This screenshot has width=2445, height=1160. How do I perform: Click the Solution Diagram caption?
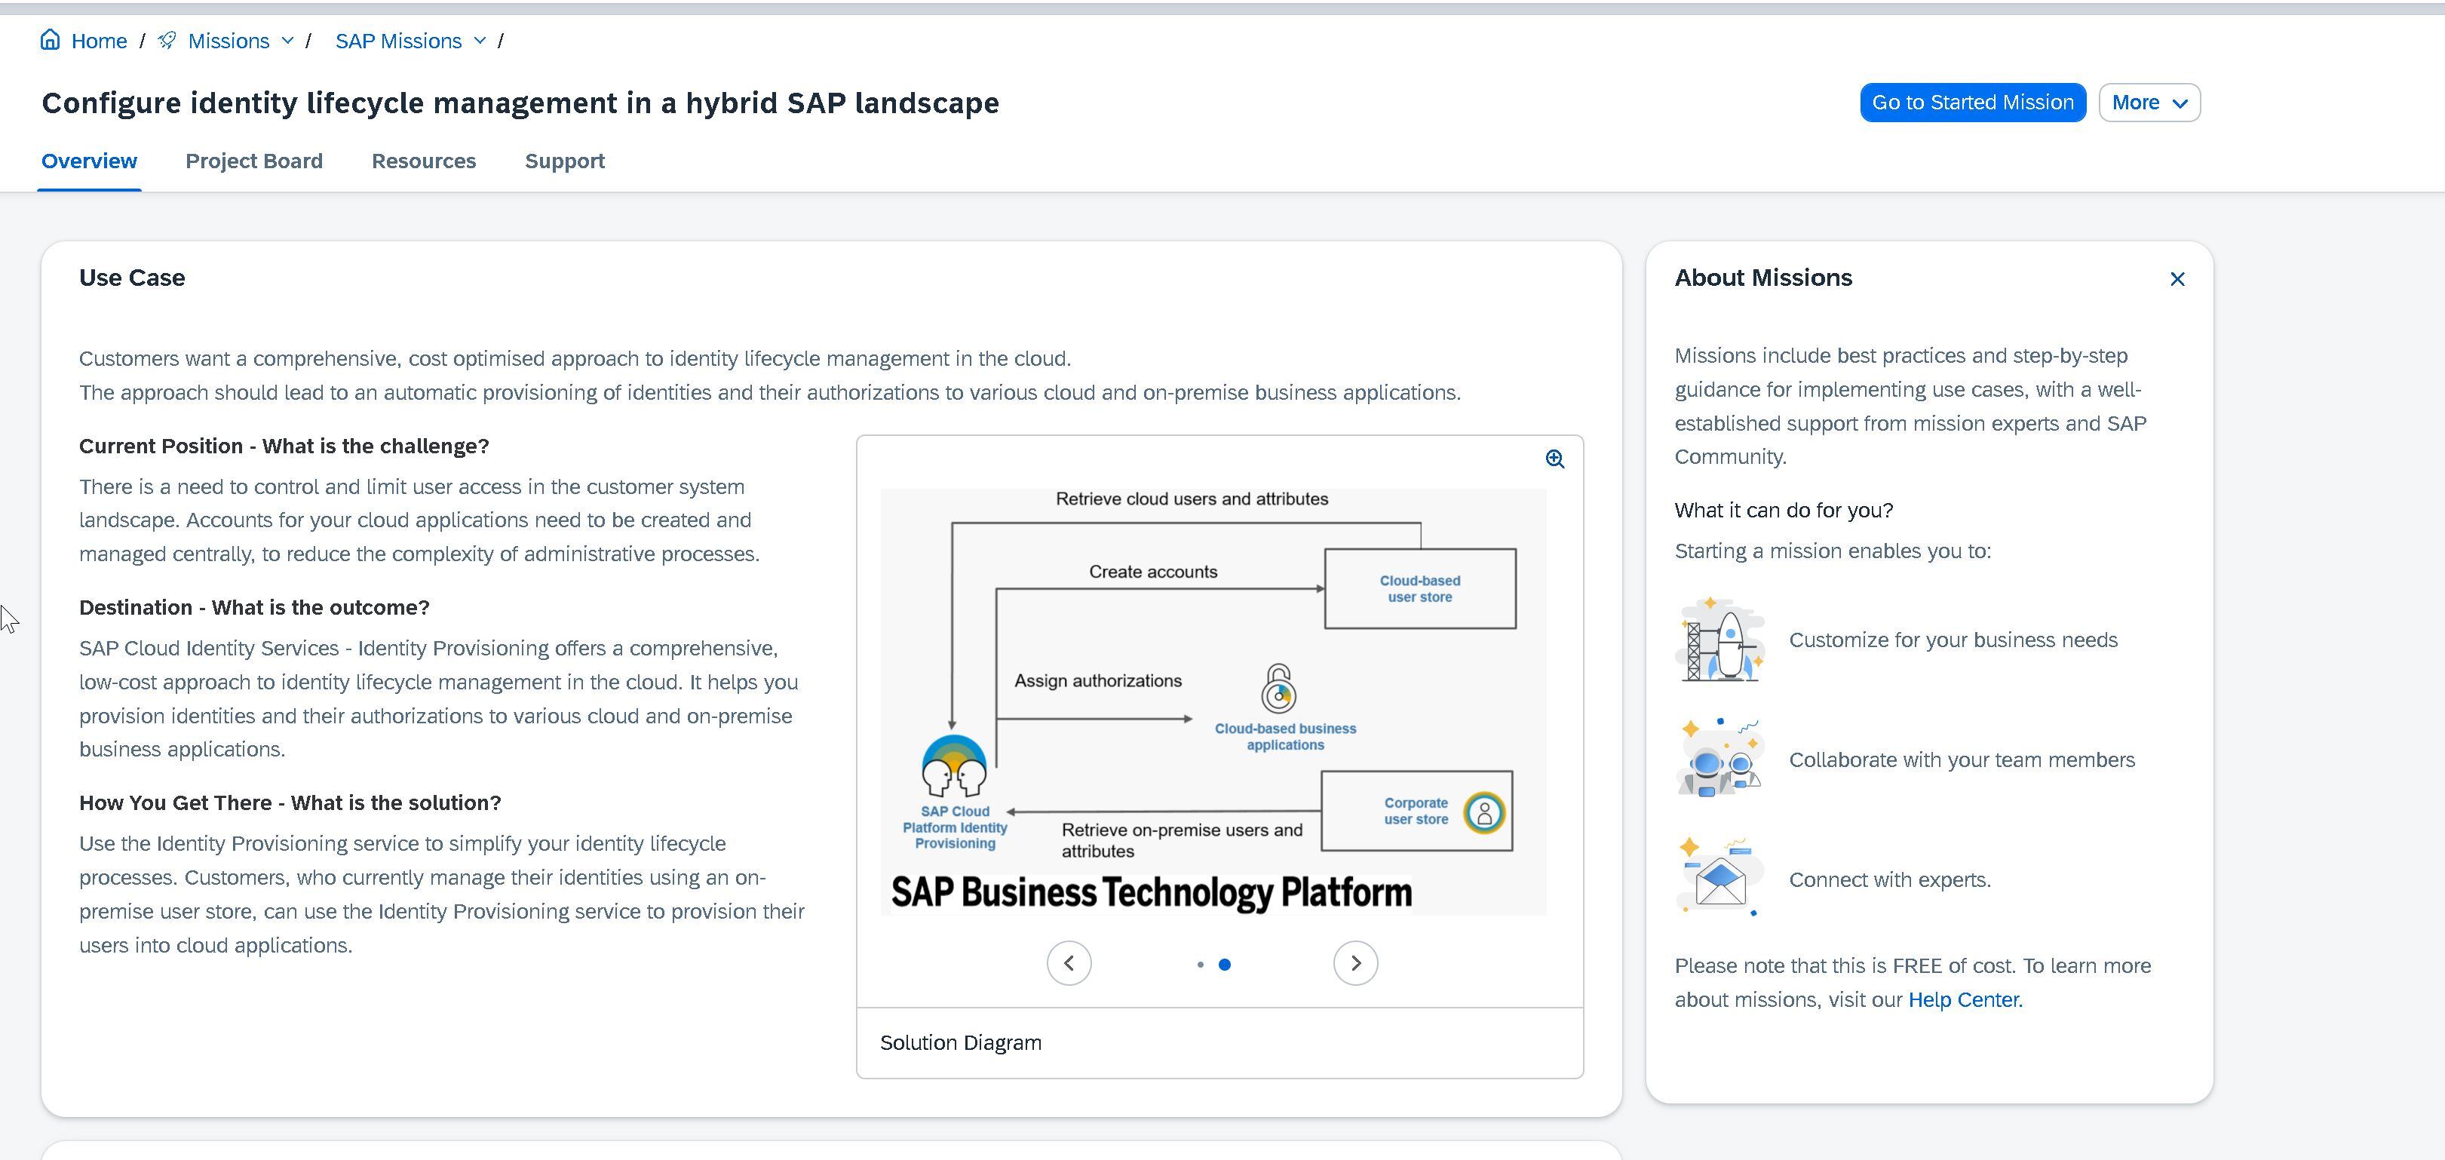click(x=961, y=1042)
